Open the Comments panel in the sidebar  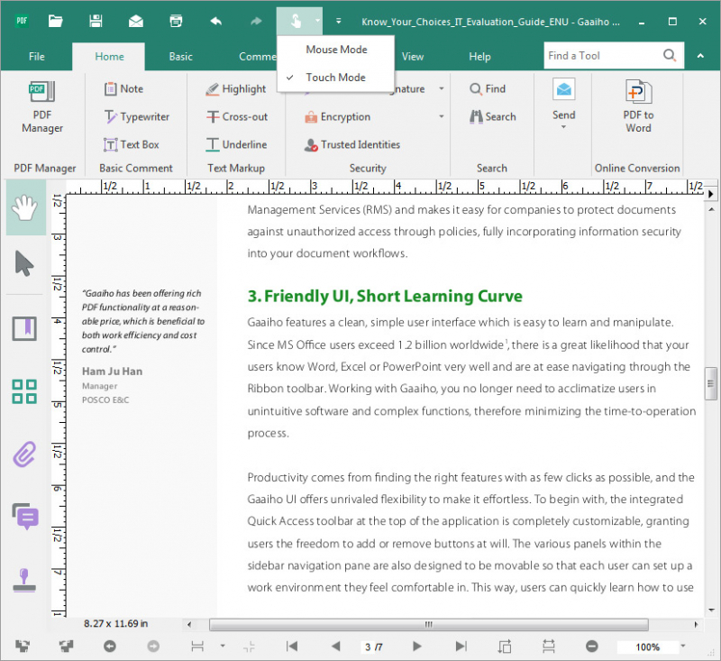click(25, 517)
